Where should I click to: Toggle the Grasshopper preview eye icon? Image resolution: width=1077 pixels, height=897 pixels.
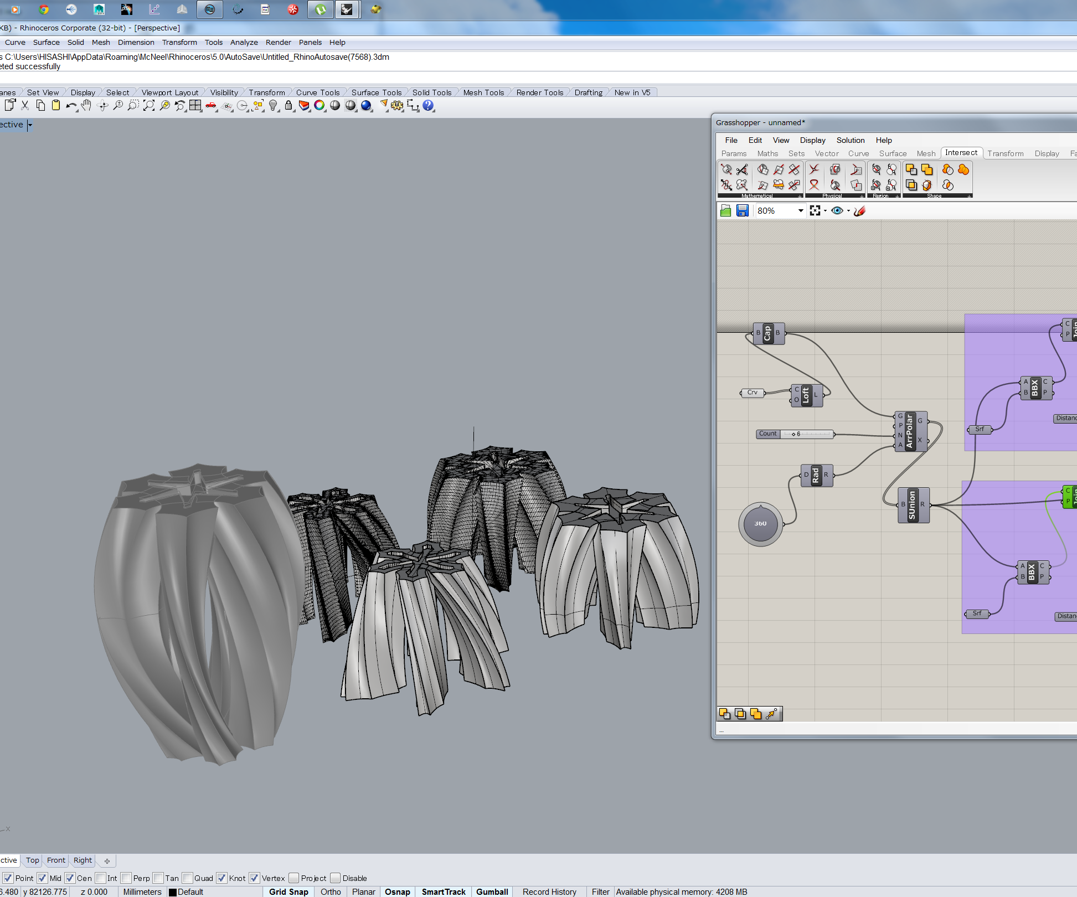tap(837, 210)
